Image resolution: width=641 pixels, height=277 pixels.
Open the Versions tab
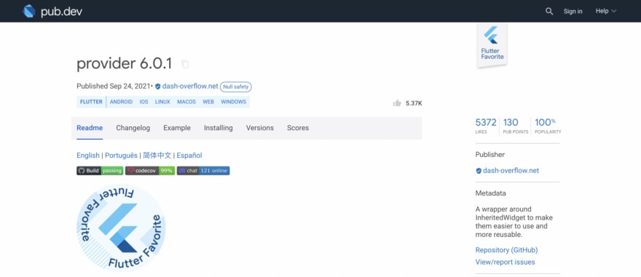pos(259,128)
